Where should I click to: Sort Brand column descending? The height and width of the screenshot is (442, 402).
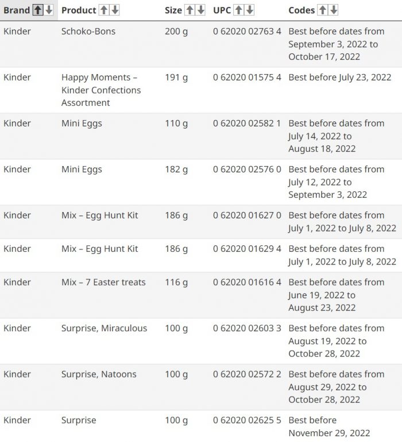coord(49,10)
